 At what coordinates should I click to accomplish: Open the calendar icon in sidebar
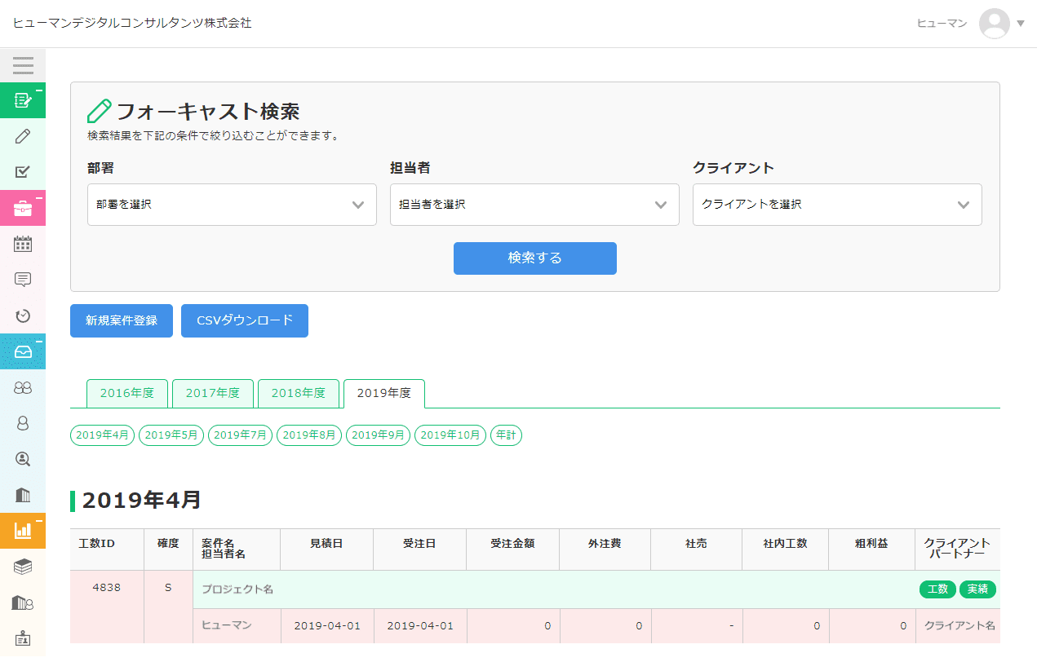pos(23,244)
